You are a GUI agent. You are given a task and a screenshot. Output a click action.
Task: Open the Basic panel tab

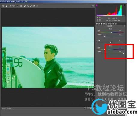[97, 24]
